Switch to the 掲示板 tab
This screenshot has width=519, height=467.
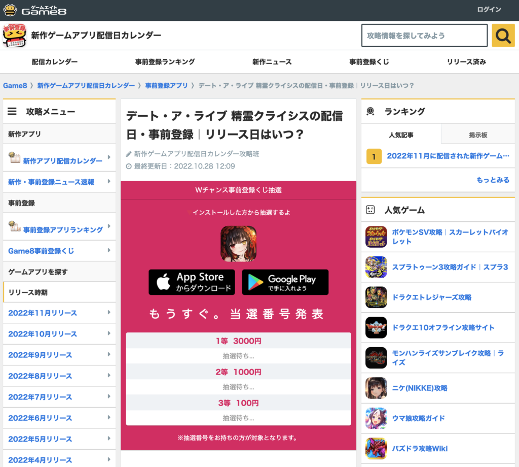click(x=478, y=135)
